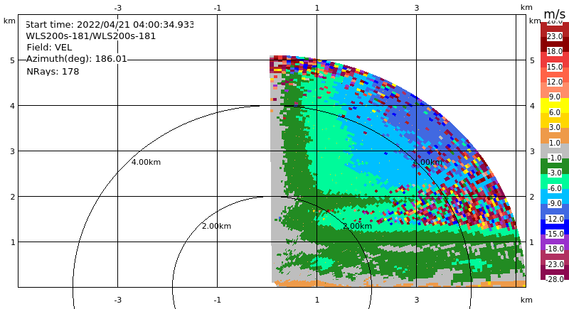Pick the light blue colorbar segment between -9.0 and -6.0
Image resolution: width=569 pixels, height=309 pixels.
555,196
